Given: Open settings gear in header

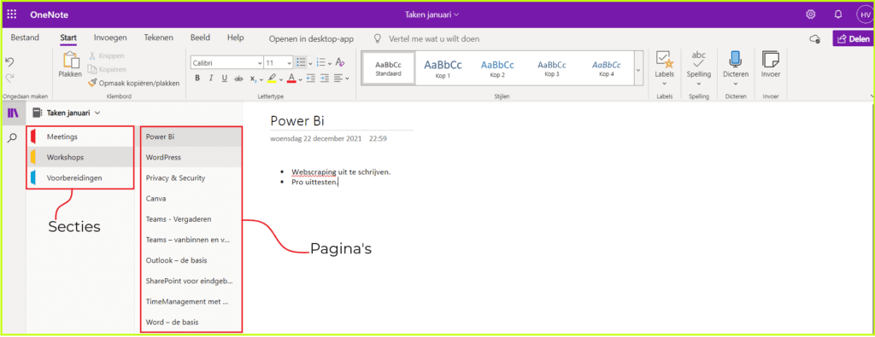Looking at the screenshot, I should click(x=811, y=15).
